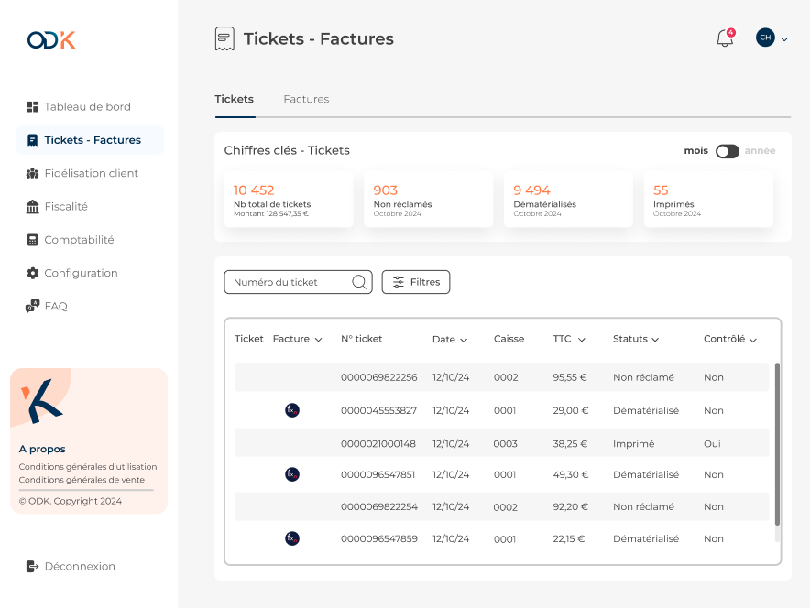Click the Déconnexion exit icon
The width and height of the screenshot is (810, 608).
point(33,566)
